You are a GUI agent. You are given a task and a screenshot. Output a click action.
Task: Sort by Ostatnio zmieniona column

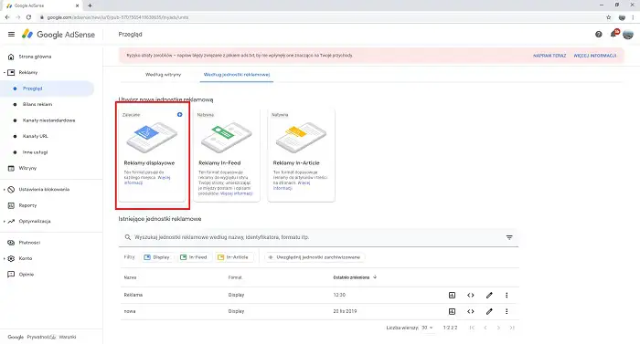pos(355,277)
